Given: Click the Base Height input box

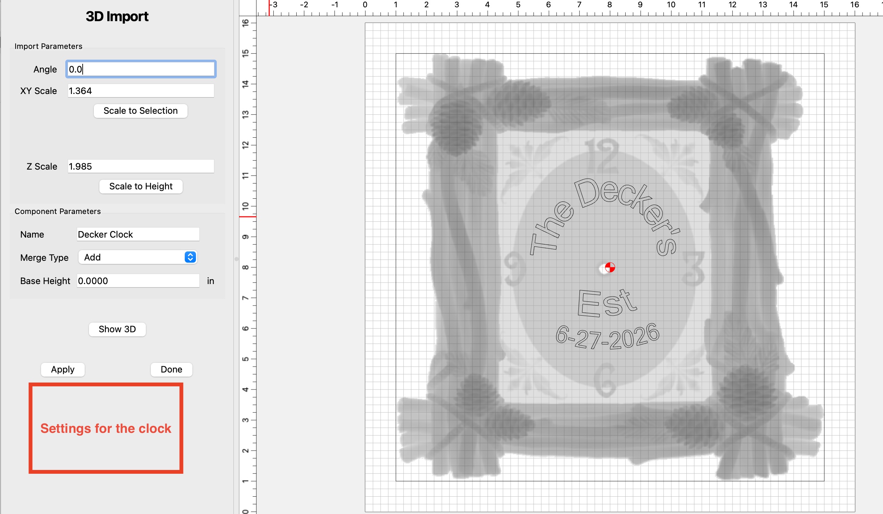Looking at the screenshot, I should click(x=138, y=281).
